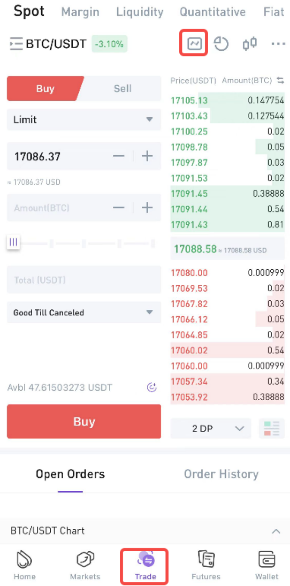Open the 2 DP decimal precision dropdown
The height and width of the screenshot is (586, 290).
pyautogui.click(x=210, y=429)
